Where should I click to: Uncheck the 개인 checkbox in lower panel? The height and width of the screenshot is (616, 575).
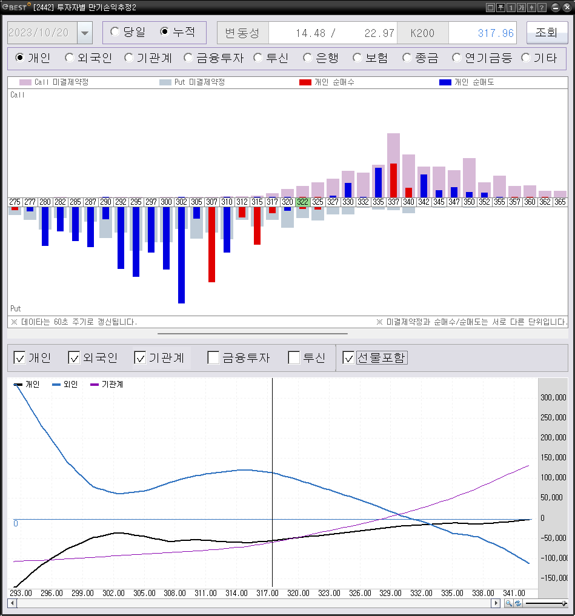point(19,358)
